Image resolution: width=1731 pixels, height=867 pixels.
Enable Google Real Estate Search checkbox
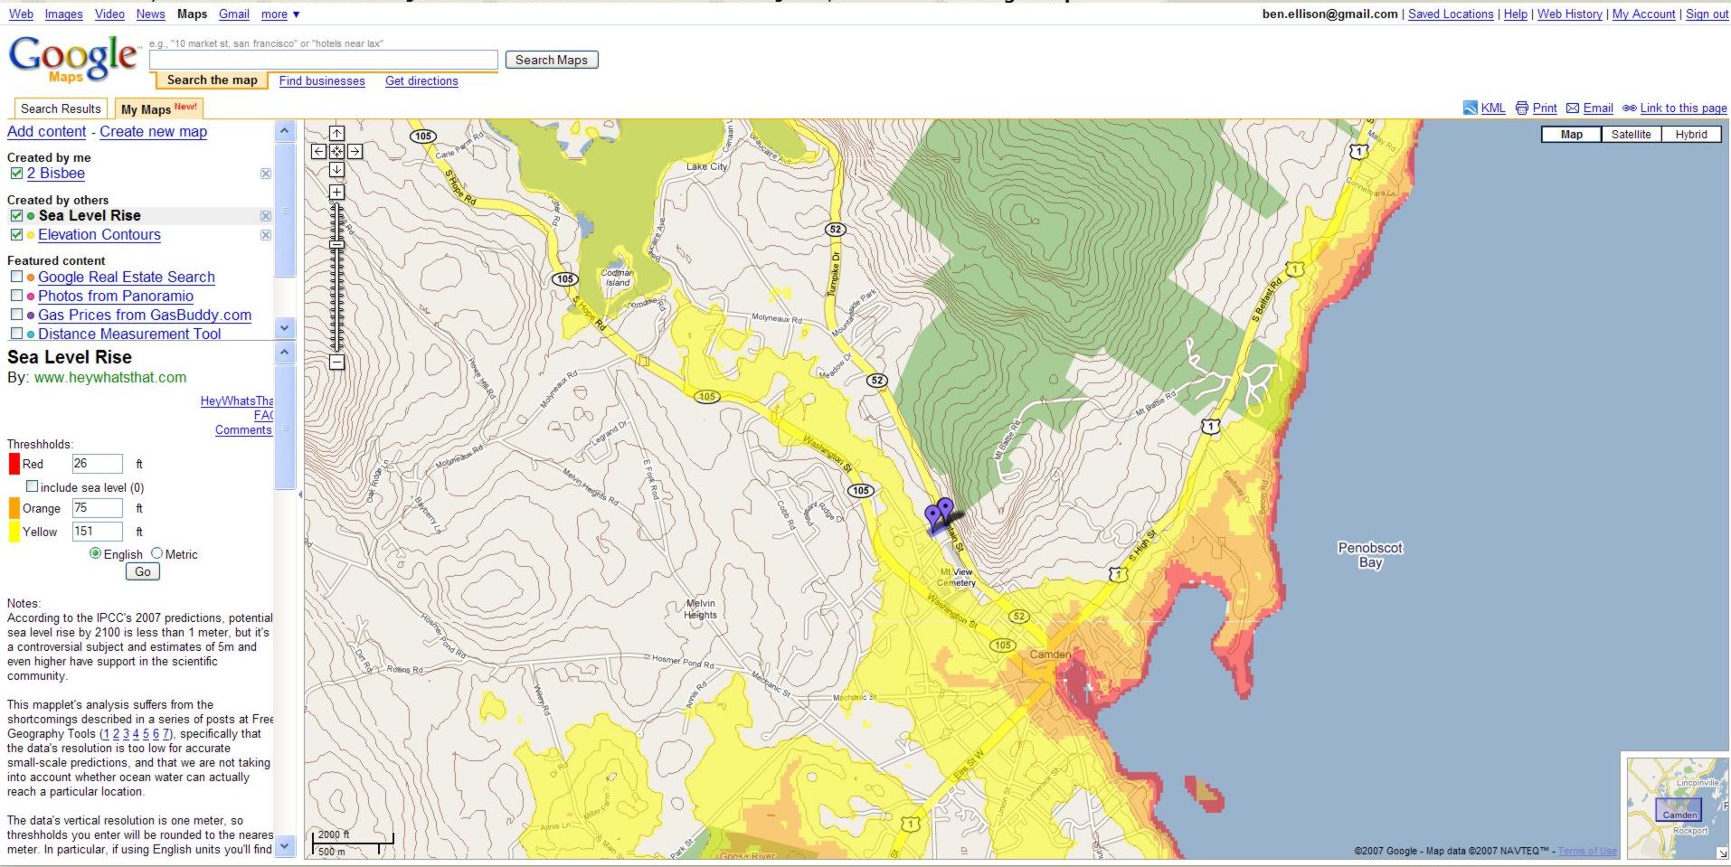pos(16,277)
